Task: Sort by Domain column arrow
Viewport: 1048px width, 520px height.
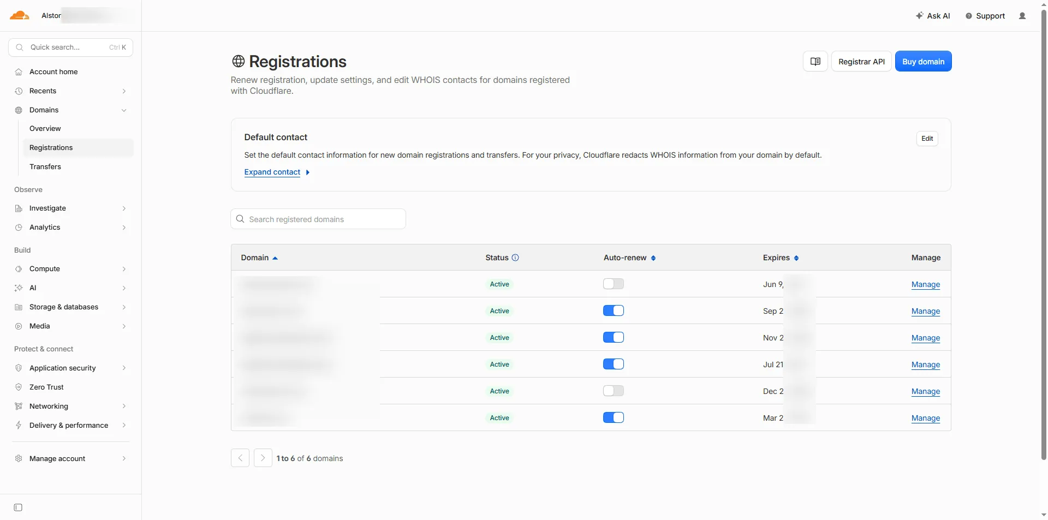Action: pos(275,258)
